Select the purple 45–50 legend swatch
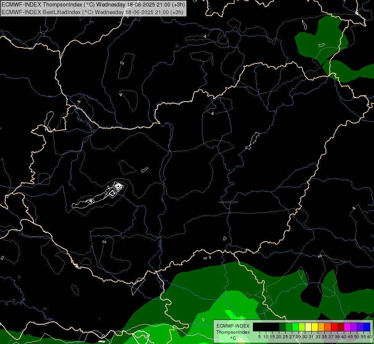This screenshot has height=344, width=374. (354, 327)
